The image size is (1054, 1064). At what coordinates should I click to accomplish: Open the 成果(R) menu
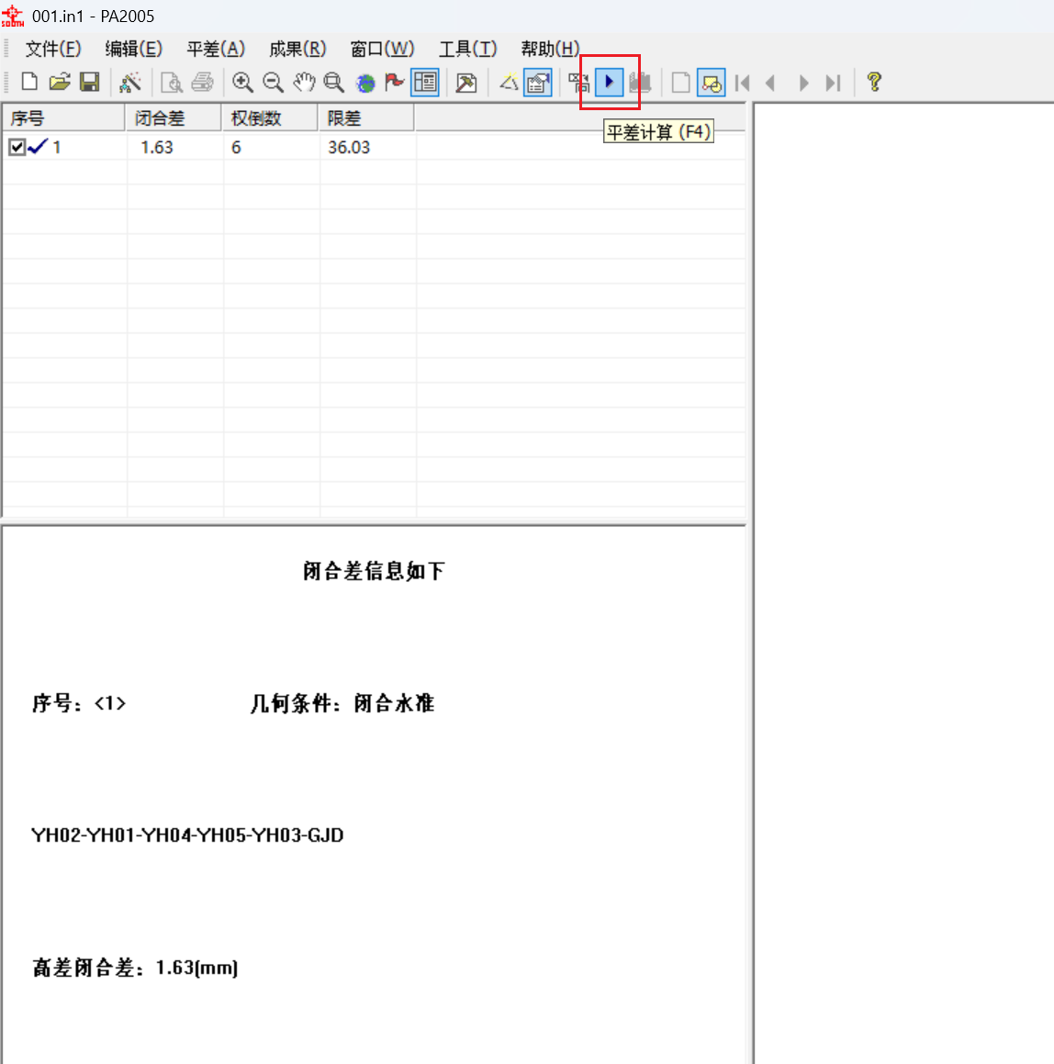(297, 49)
